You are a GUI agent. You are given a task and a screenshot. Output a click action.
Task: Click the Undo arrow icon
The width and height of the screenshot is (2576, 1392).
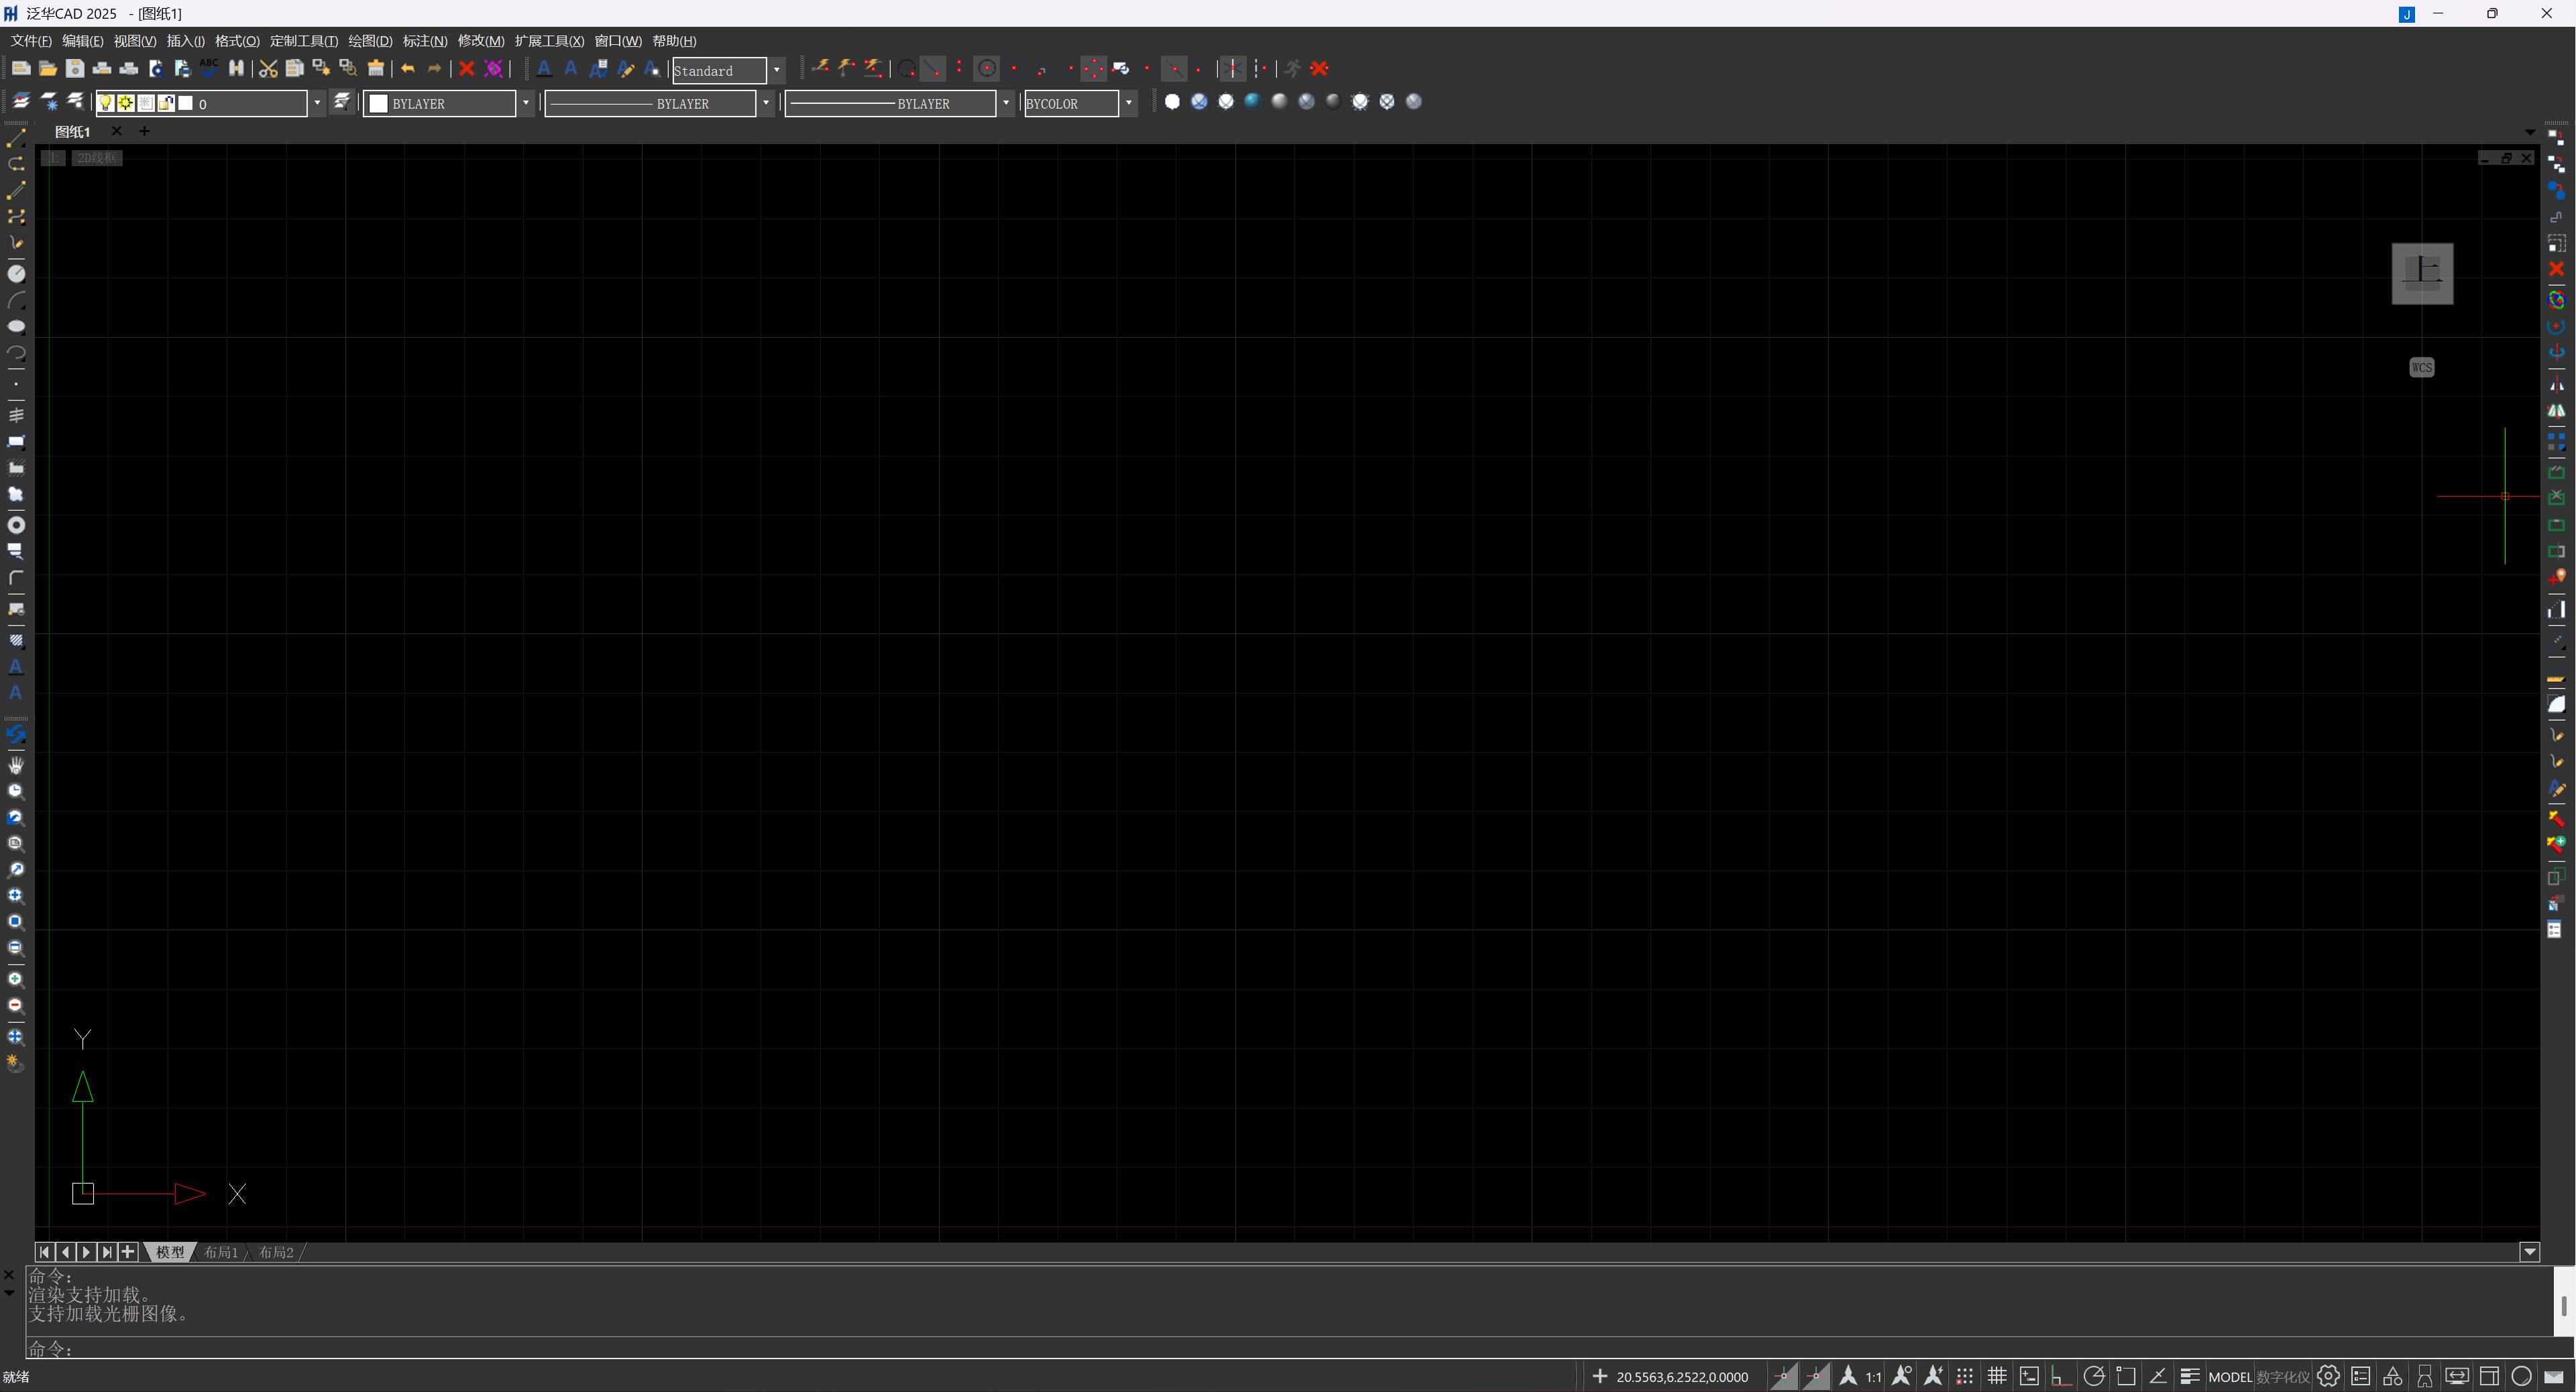pos(408,69)
